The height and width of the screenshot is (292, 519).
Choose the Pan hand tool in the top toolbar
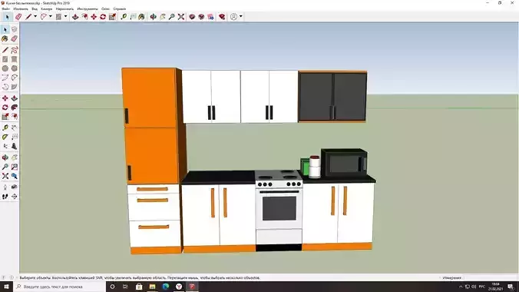click(163, 17)
